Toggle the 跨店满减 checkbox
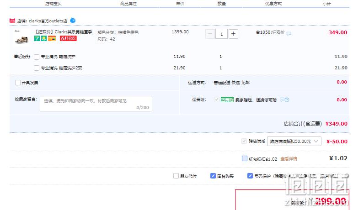This screenshot has height=210, width=353. click(244, 141)
